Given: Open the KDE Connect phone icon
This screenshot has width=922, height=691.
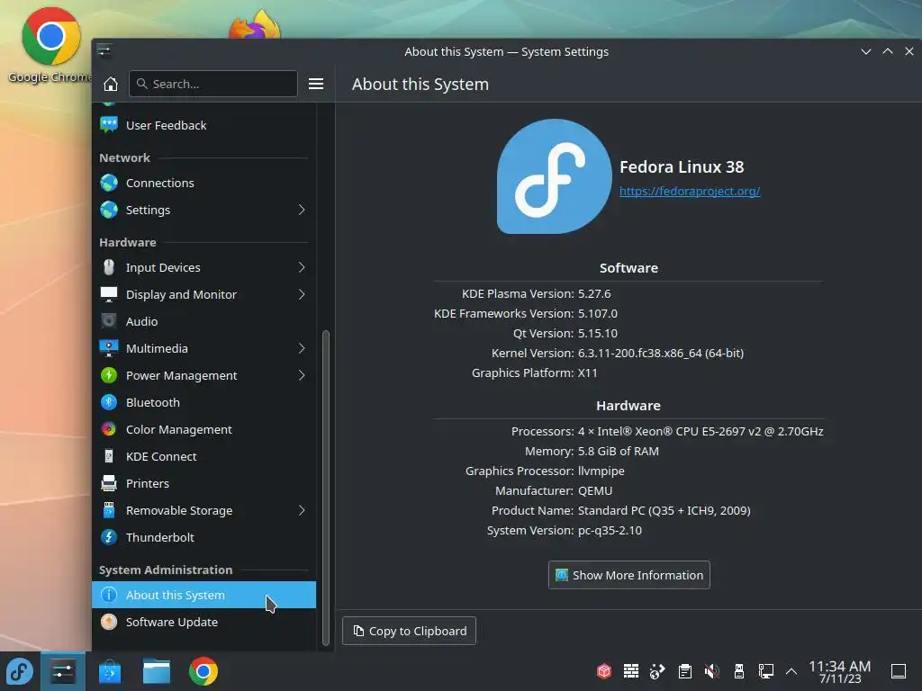Looking at the screenshot, I should (x=109, y=456).
